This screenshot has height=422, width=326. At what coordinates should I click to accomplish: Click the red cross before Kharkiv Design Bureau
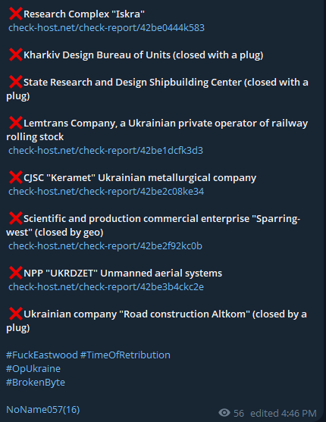(x=16, y=55)
